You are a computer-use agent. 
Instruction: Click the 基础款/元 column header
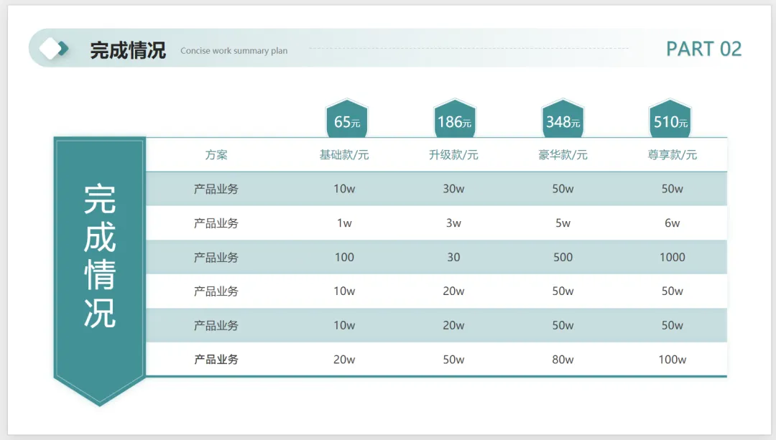click(x=344, y=155)
